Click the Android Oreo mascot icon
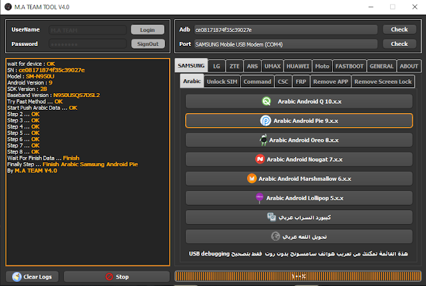The height and width of the screenshot is (286, 426). pyautogui.click(x=264, y=140)
